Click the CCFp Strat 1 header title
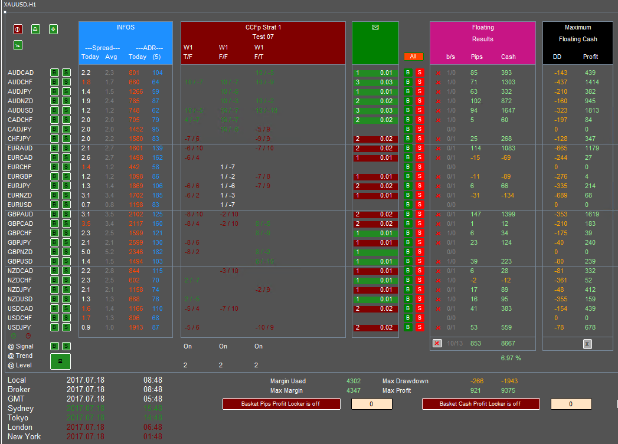Viewport: 618px width, 444px height. [263, 27]
